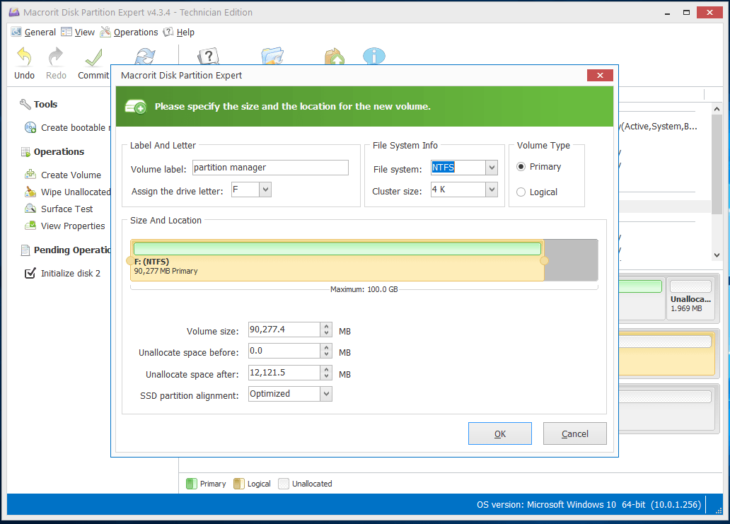Viewport: 730px width, 524px height.
Task: Click the app logo in title bar
Action: click(14, 12)
